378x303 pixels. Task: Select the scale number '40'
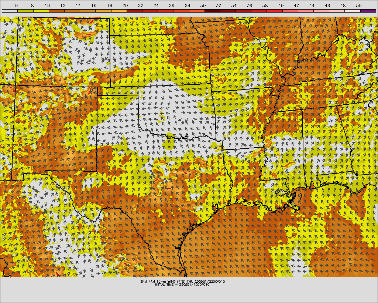281,5
